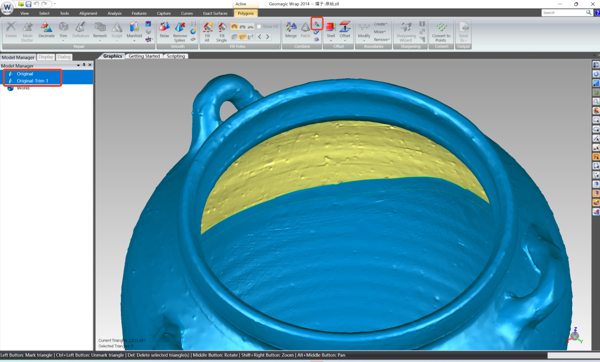Open the Mesh Doctor tool
600x362 pixels.
27,31
